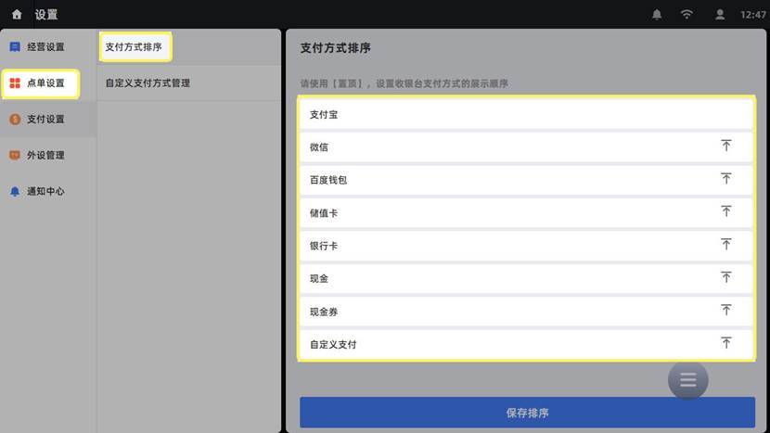Select the 银行卡 row label
Image resolution: width=770 pixels, height=433 pixels.
click(324, 246)
